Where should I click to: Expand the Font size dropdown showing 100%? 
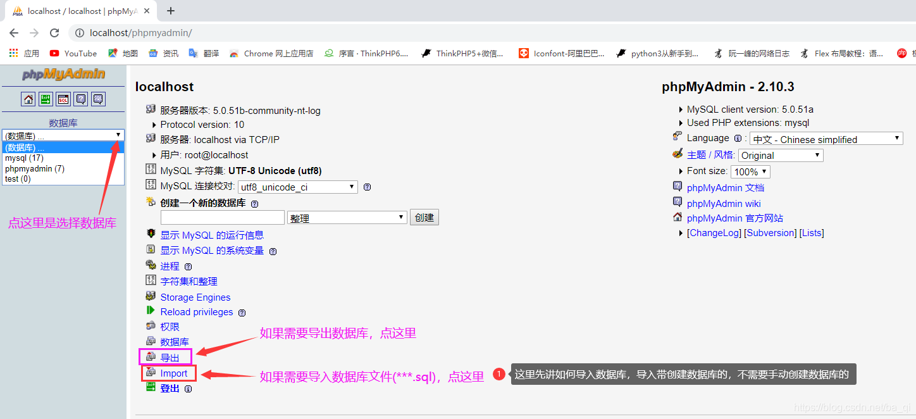[750, 172]
